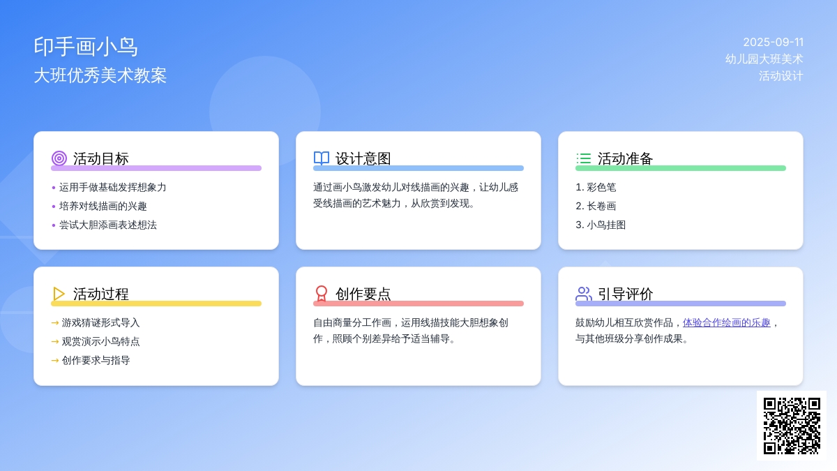Open the 体验合作绘画的乐趣 link
Screen dimensions: 837x471
click(727, 322)
